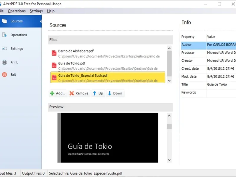This screenshot has width=236, height=177.
Task: Select the Mod. date property
Action: click(209, 76)
